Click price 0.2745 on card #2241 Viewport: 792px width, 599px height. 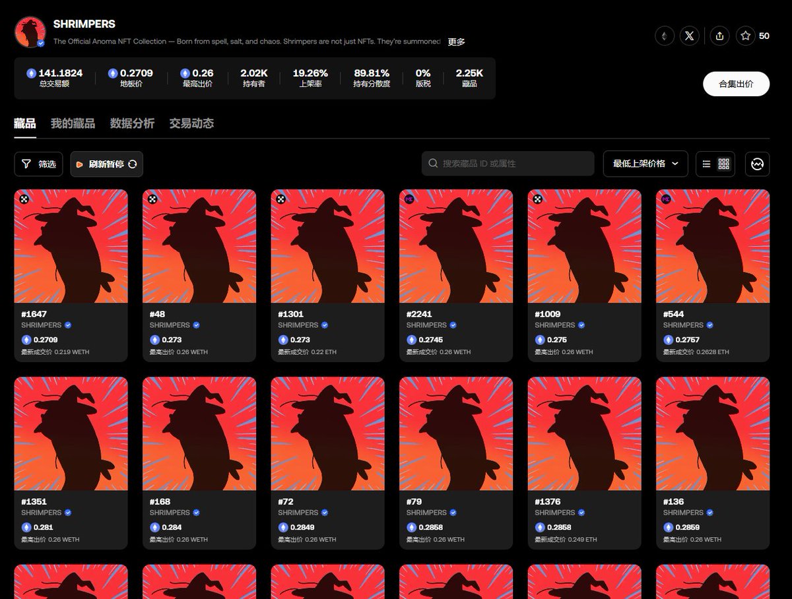click(x=431, y=340)
